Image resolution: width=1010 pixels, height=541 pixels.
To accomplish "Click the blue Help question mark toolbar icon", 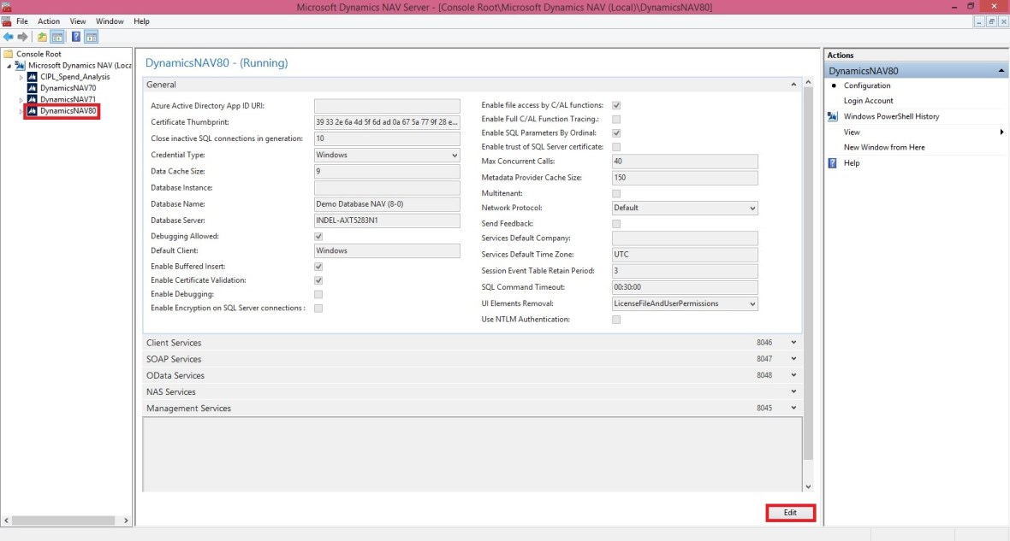I will pyautogui.click(x=76, y=37).
